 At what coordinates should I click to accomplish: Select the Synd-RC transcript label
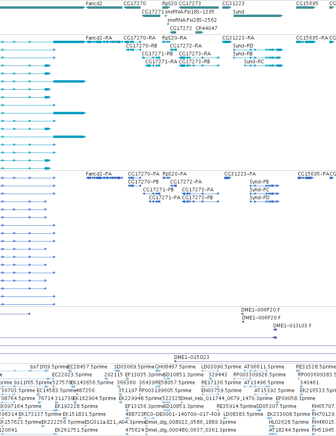pos(254,62)
